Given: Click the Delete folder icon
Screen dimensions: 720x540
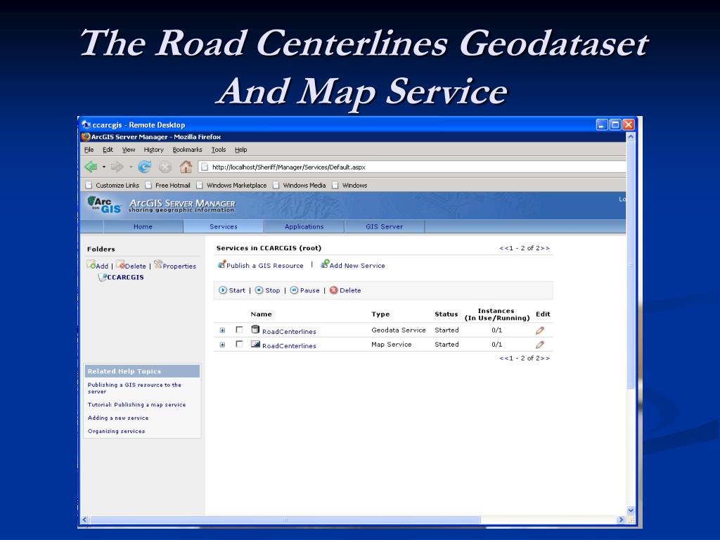Looking at the screenshot, I should (121, 265).
